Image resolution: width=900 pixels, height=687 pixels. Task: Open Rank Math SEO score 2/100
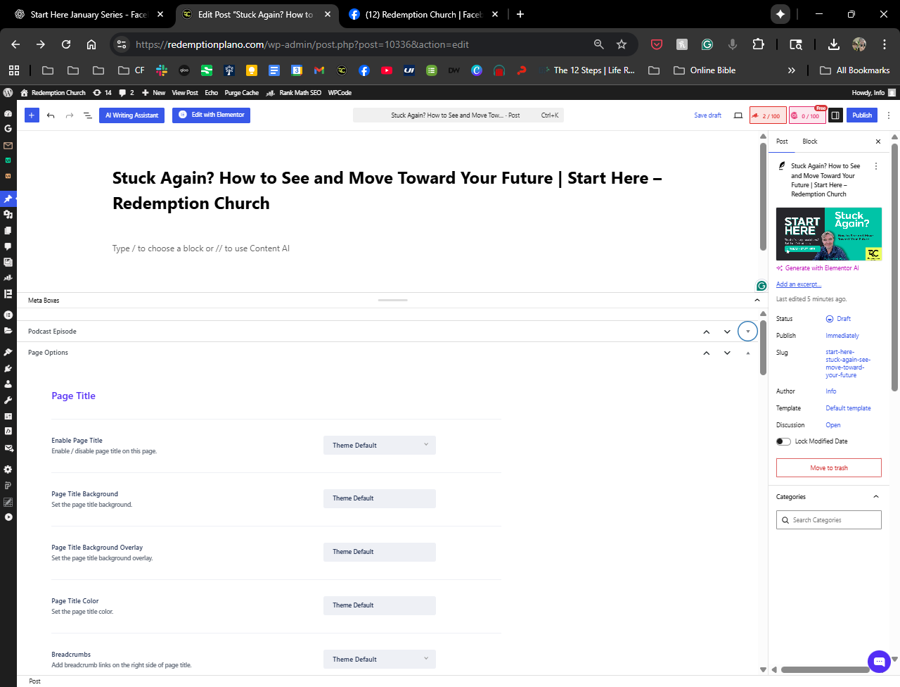click(767, 115)
